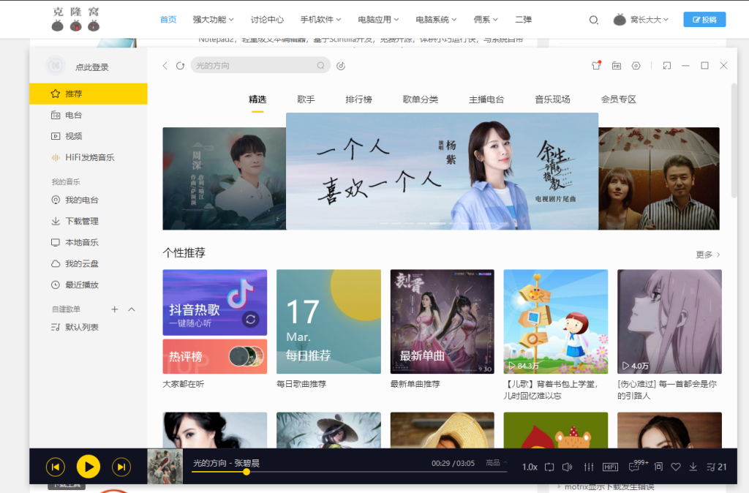Click the volume speaker icon
Image resolution: width=749 pixels, height=493 pixels.
(x=567, y=467)
